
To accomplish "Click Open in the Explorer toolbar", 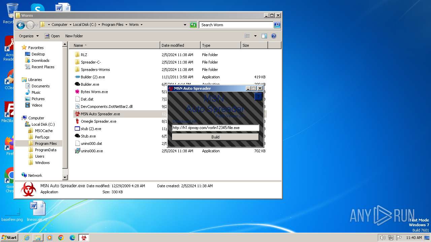I will [x=53, y=36].
